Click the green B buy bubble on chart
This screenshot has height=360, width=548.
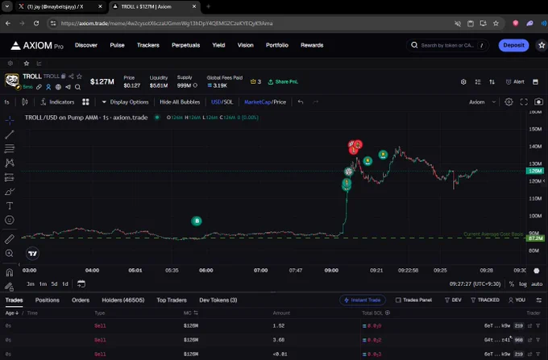[x=197, y=221]
